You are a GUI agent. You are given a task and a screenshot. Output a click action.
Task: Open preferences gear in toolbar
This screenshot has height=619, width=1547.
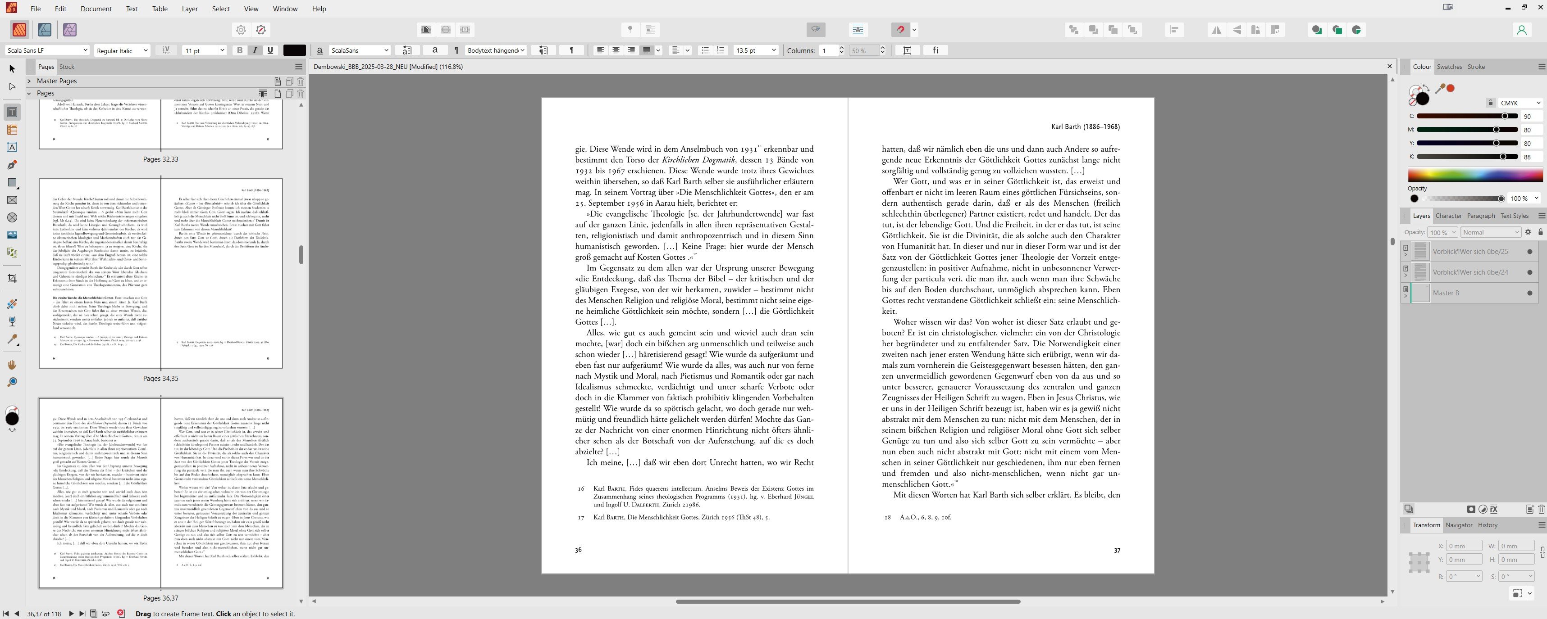(241, 29)
